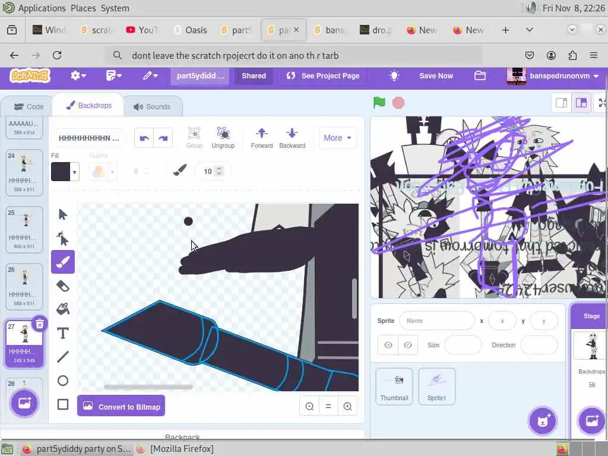
Task: Reset paint canvas zoom
Action: 328,406
